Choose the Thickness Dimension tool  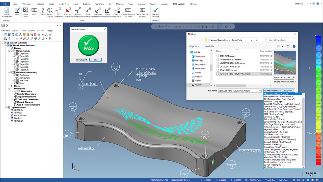pyautogui.click(x=68, y=12)
